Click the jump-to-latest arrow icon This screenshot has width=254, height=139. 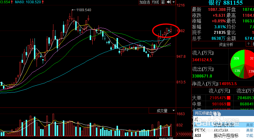169,2
